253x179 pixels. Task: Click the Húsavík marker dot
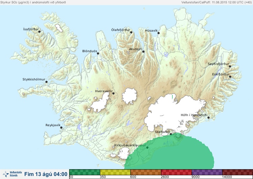[159, 33]
